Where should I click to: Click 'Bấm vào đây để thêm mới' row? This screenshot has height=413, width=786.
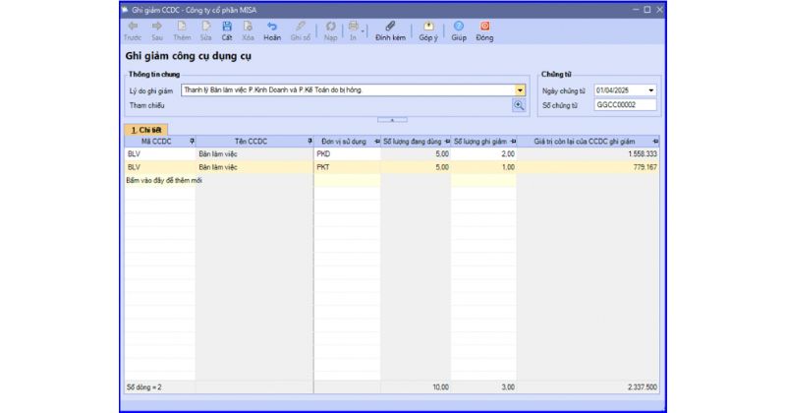point(164,181)
